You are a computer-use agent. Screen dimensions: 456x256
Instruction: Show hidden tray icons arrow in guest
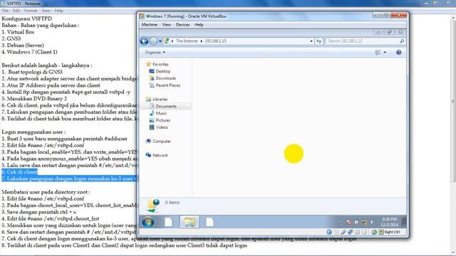(x=341, y=223)
